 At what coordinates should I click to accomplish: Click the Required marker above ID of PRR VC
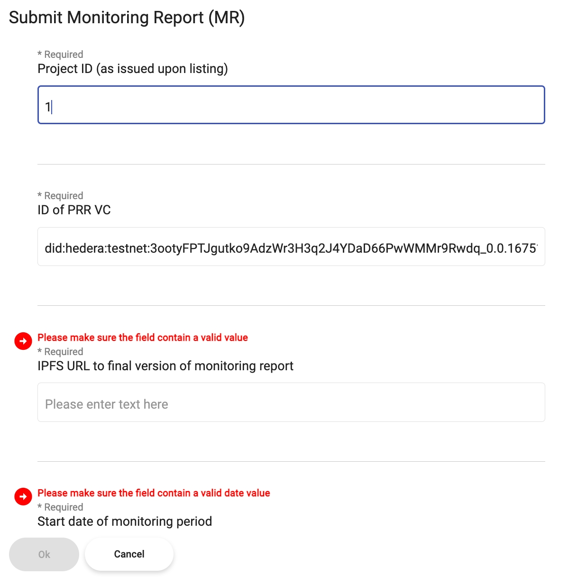click(60, 196)
